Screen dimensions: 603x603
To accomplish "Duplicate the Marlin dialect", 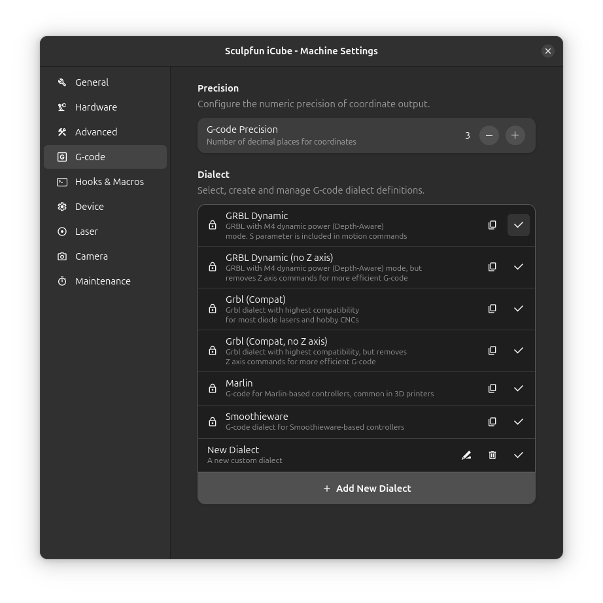I will pyautogui.click(x=492, y=388).
